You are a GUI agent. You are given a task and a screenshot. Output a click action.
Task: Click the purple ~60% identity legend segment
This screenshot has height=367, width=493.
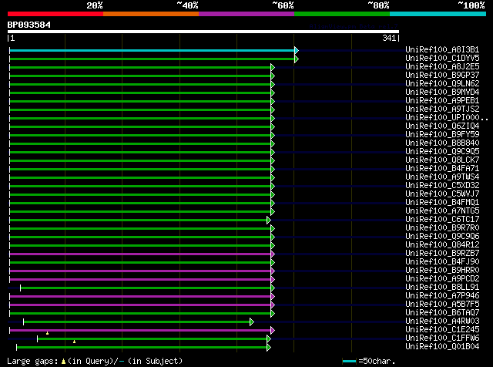point(246,14)
